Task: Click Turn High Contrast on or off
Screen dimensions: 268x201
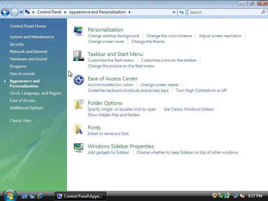Action: pyautogui.click(x=201, y=90)
